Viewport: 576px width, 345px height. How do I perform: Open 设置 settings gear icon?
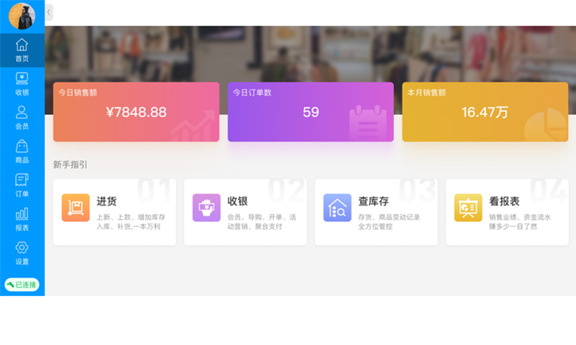22,248
